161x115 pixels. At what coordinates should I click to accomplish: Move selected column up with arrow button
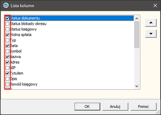151,23
